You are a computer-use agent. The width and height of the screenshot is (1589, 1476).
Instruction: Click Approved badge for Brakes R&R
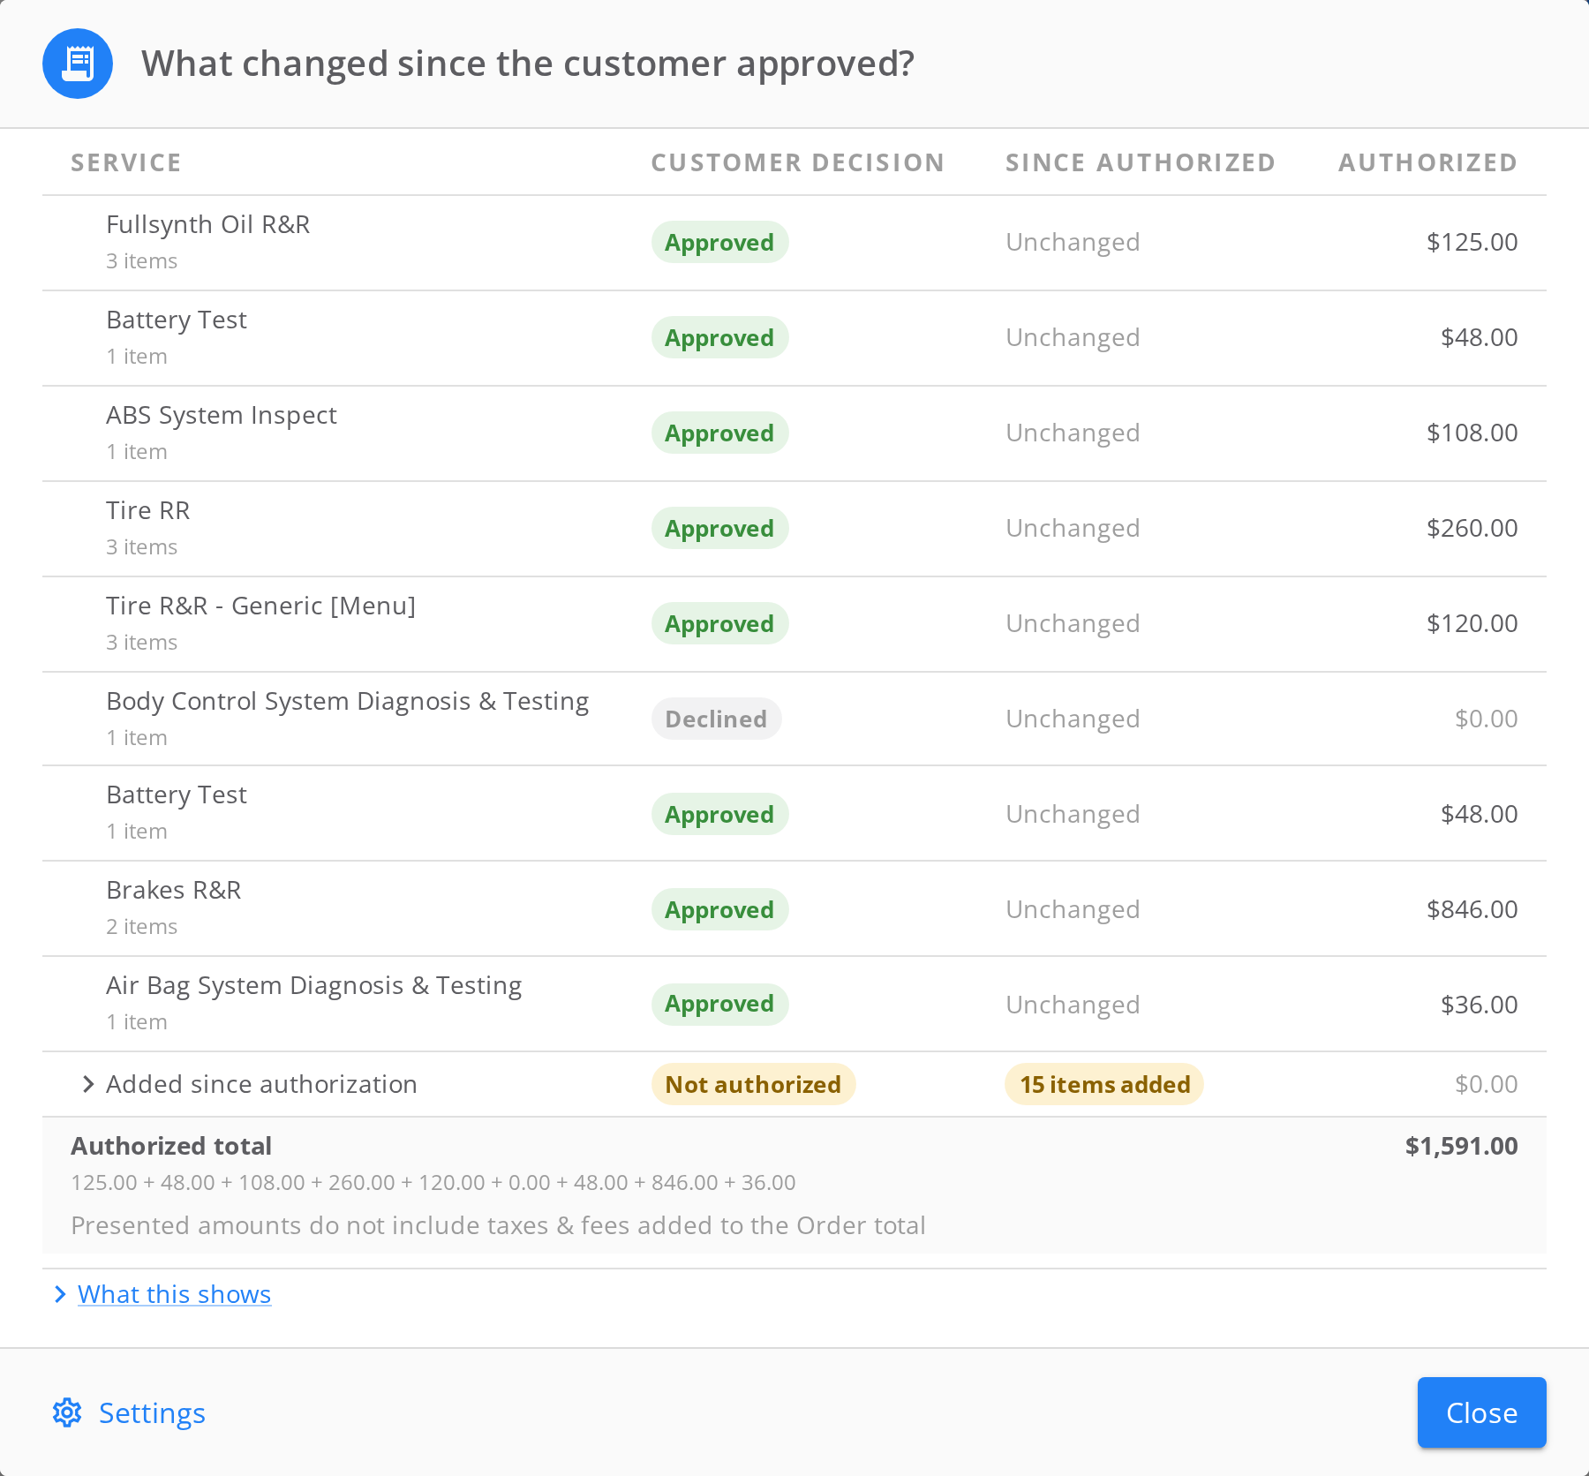pyautogui.click(x=719, y=909)
